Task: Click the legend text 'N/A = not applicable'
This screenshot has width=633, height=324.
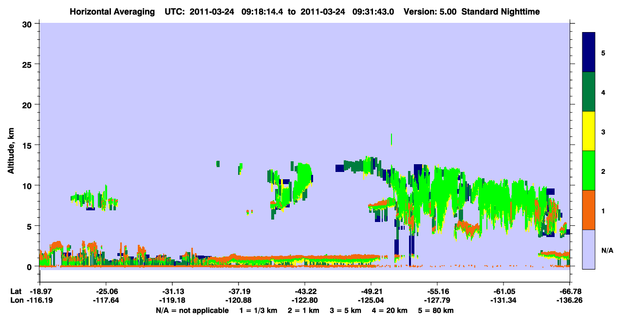Action: (192, 310)
